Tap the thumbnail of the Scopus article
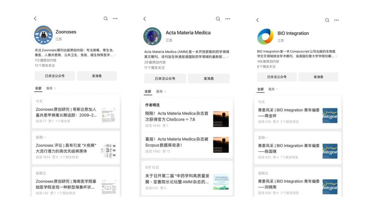The height and width of the screenshot is (210, 374). 221,145
